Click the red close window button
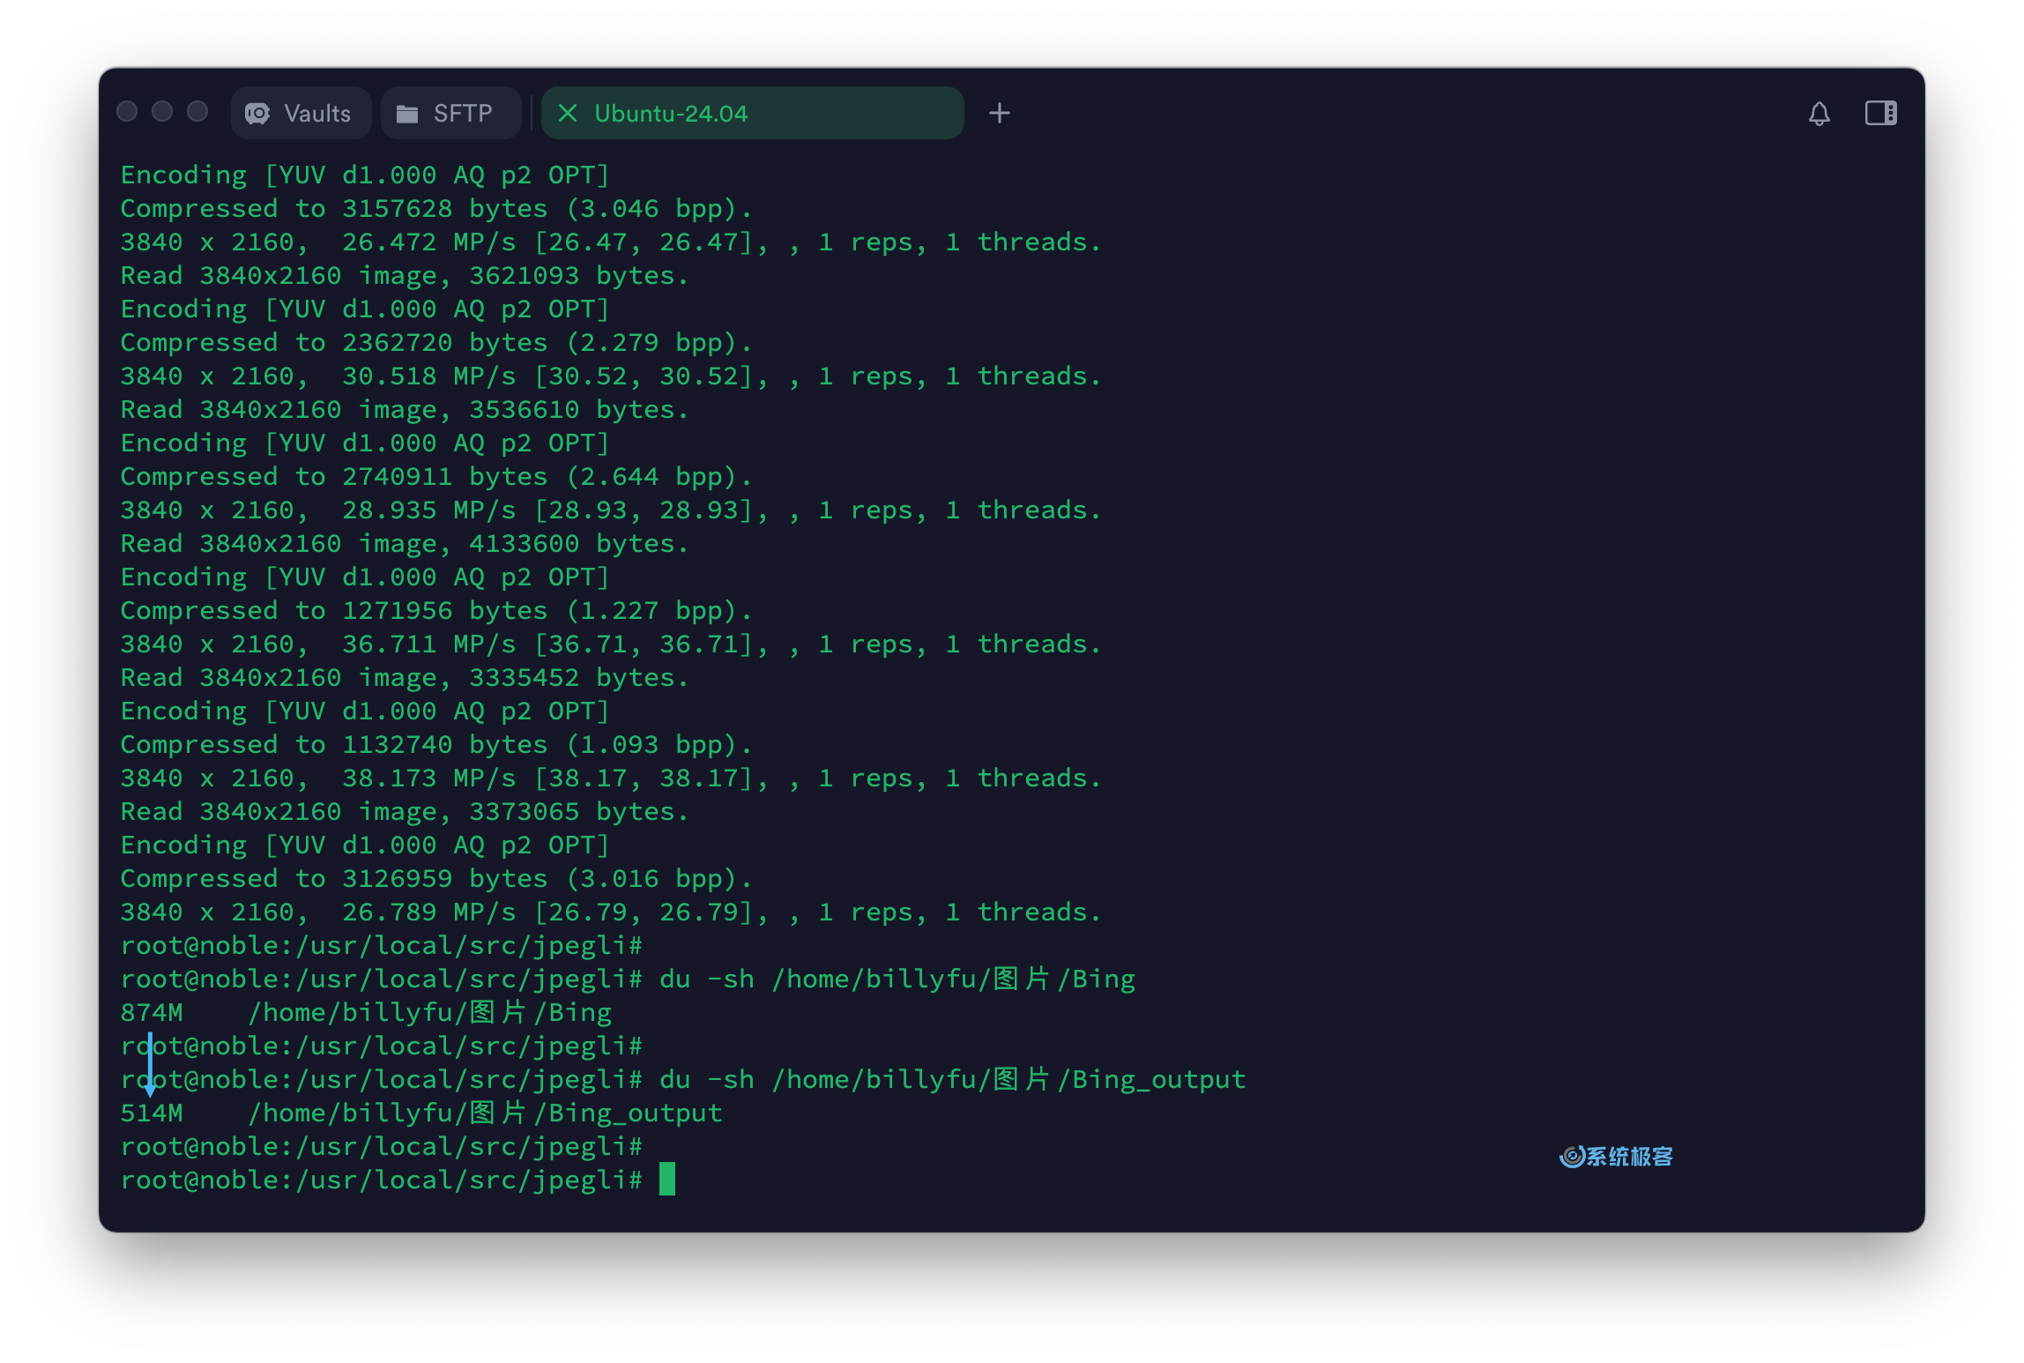Image resolution: width=2024 pixels, height=1363 pixels. (127, 111)
